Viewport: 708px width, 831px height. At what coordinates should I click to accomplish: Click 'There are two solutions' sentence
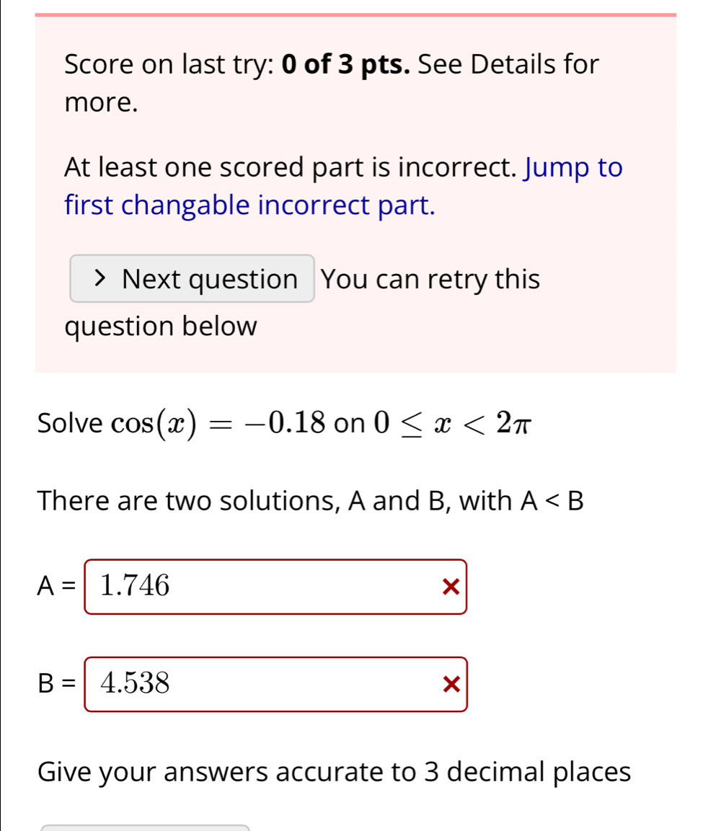310,501
